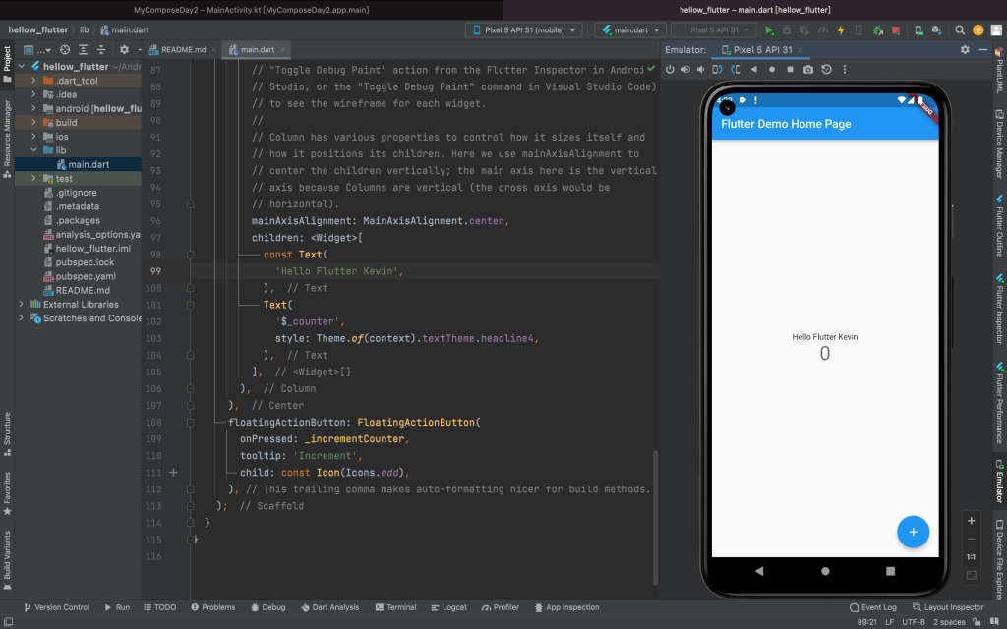Rotate emulator left icon
Image resolution: width=1007 pixels, height=629 pixels.
pyautogui.click(x=717, y=70)
